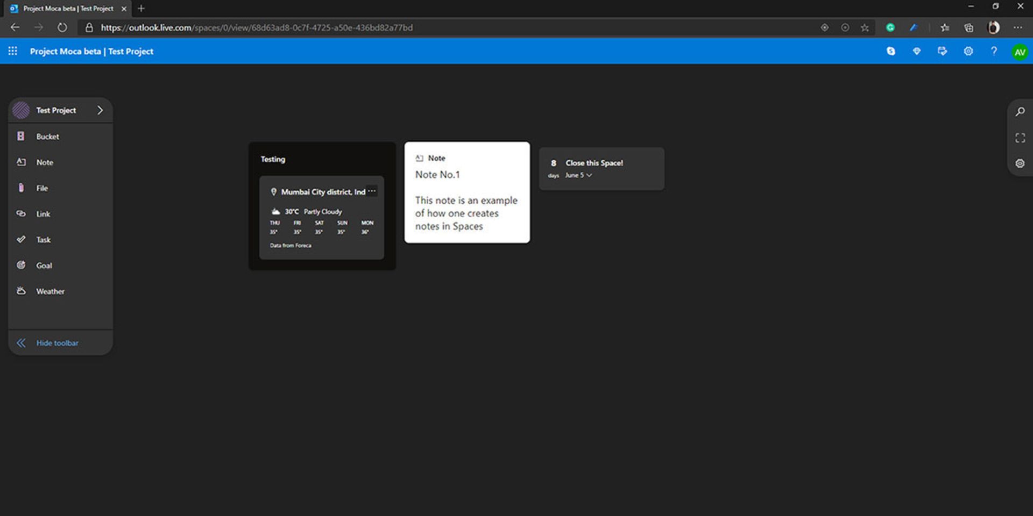Switch to the Project Moca beta browser tab
1033x516 pixels.
point(65,8)
